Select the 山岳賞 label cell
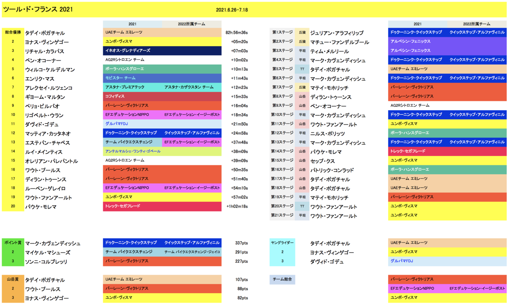This screenshot has width=509, height=306. click(x=13, y=279)
